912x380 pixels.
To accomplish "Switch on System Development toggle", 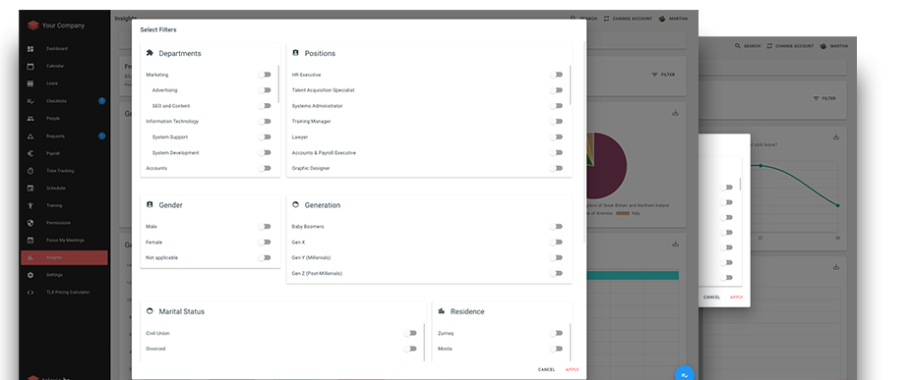I will 266,152.
